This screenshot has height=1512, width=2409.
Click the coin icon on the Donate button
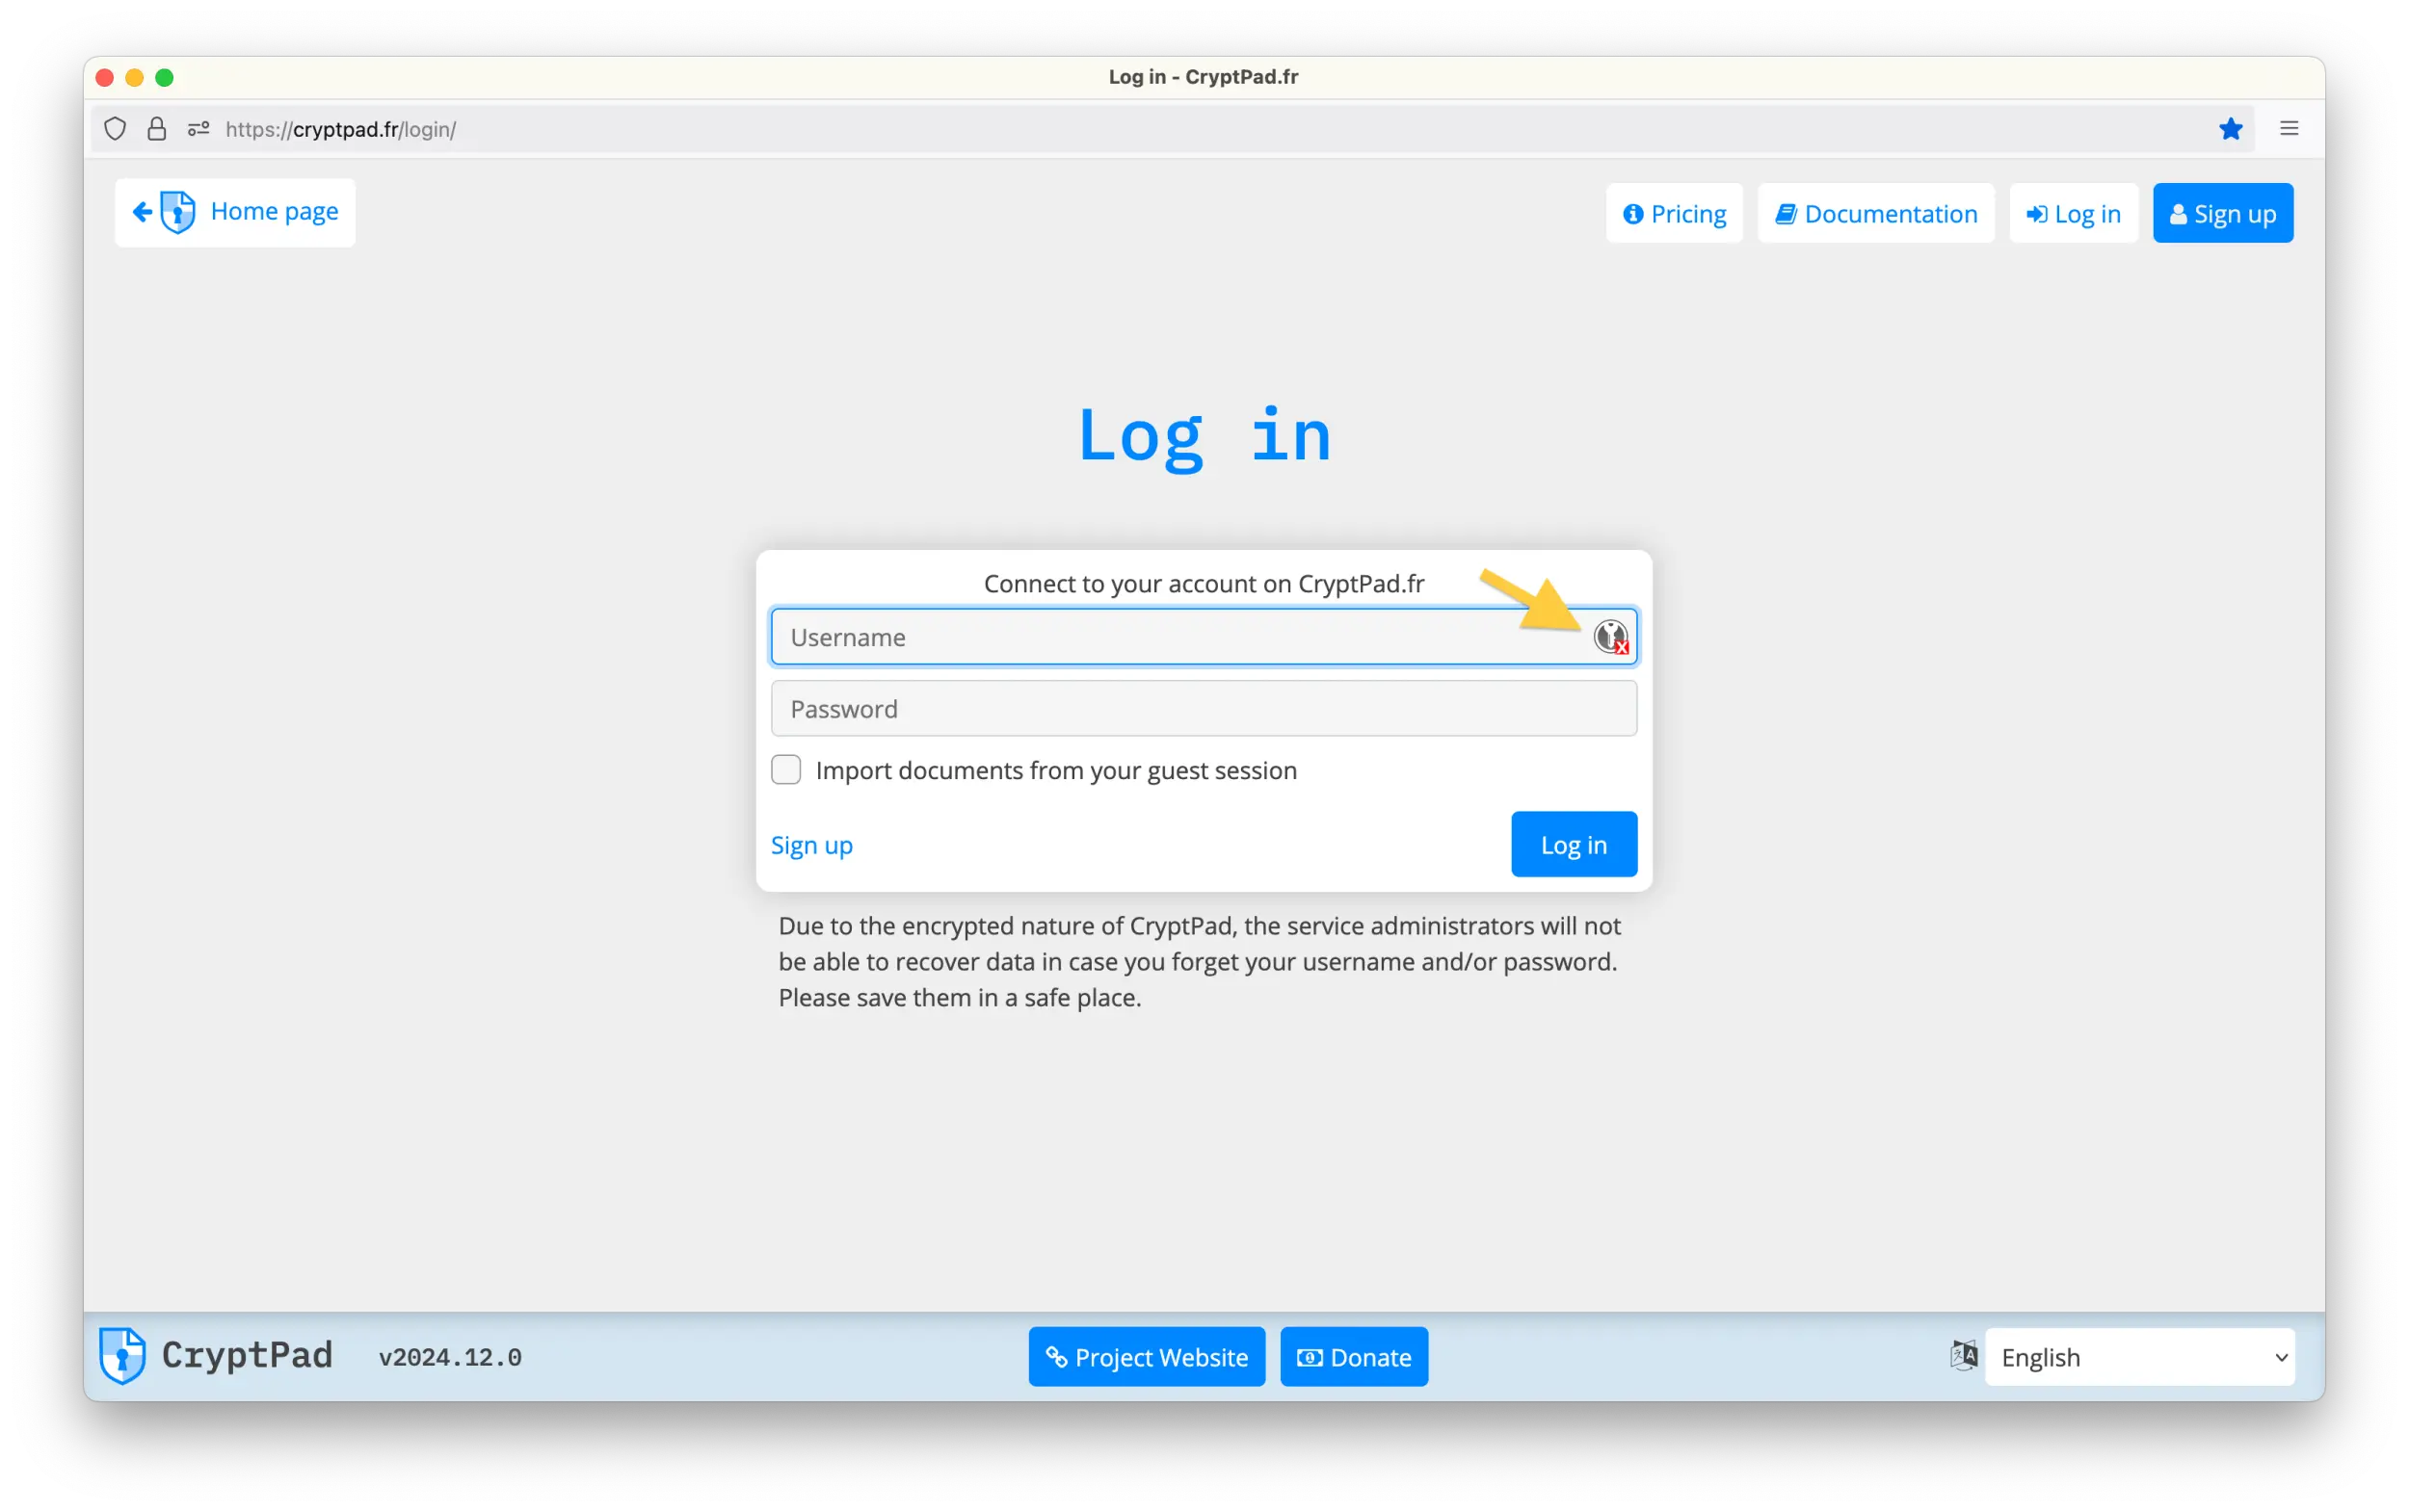tap(1309, 1357)
